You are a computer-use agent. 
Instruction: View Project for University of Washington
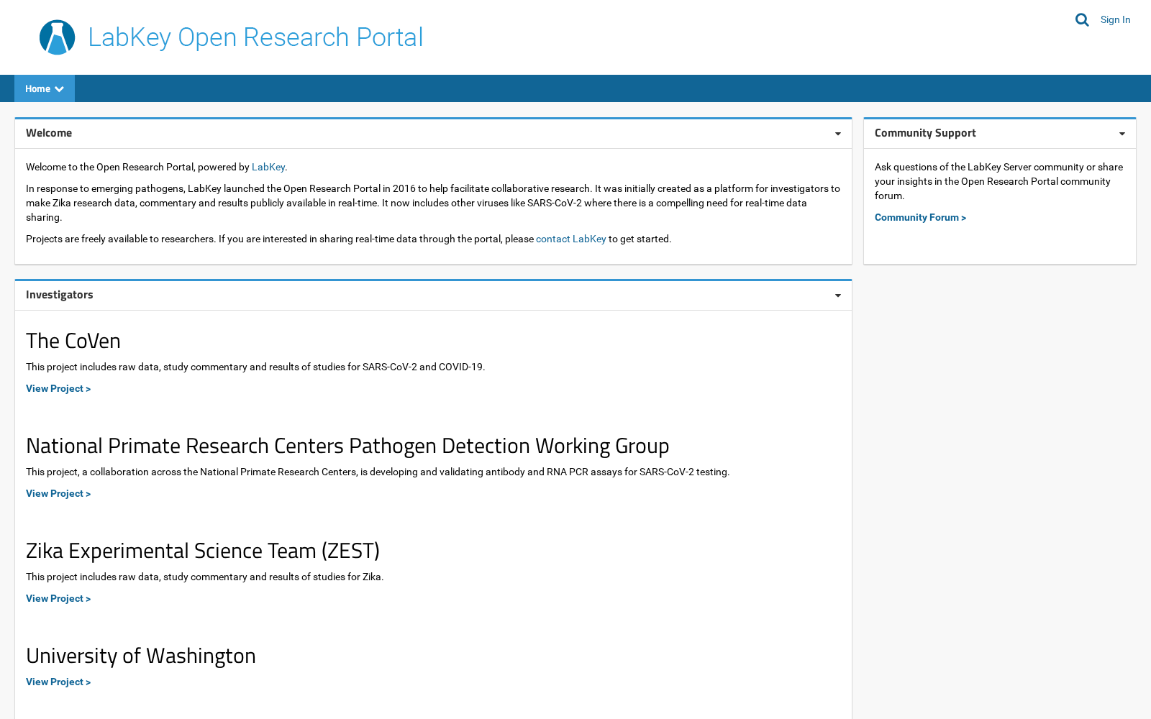click(58, 682)
